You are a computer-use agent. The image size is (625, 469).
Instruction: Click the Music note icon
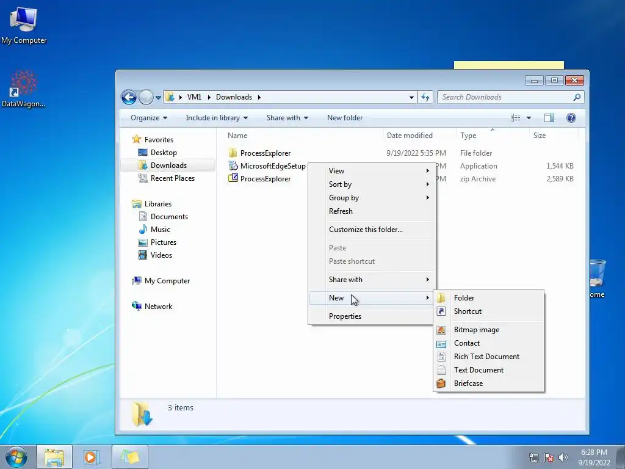(x=143, y=230)
